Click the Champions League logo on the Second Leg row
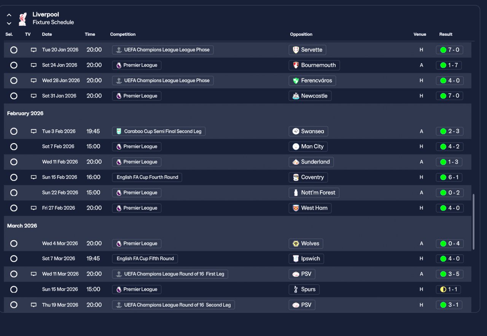 click(x=119, y=305)
